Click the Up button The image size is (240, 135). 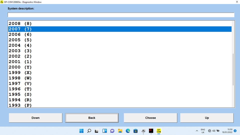[207, 118]
